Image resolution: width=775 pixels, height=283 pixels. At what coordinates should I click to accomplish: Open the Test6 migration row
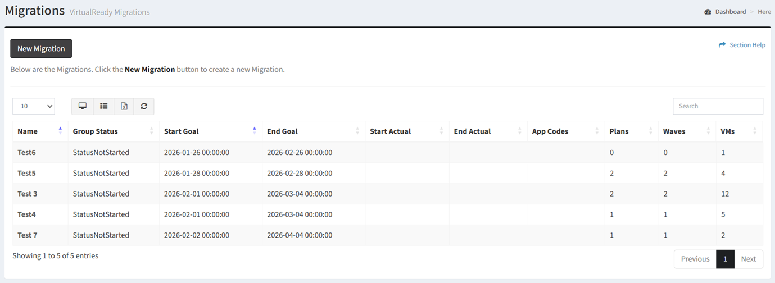(388, 152)
